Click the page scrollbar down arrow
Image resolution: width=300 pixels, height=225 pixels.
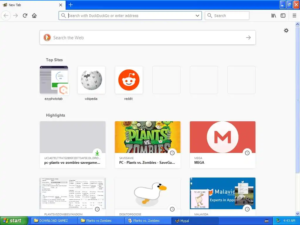click(297, 214)
